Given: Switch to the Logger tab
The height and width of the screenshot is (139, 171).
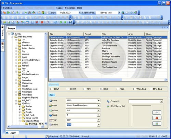Looking at the screenshot, I should [12, 133].
